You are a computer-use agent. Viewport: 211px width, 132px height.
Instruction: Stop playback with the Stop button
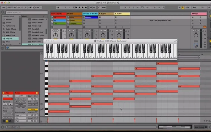point(79,8)
